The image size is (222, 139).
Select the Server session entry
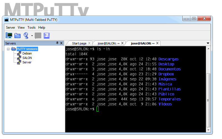point(27,62)
